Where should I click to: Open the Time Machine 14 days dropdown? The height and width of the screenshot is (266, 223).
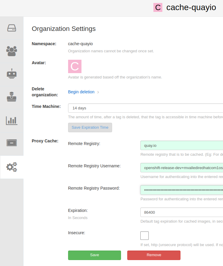coord(145,108)
